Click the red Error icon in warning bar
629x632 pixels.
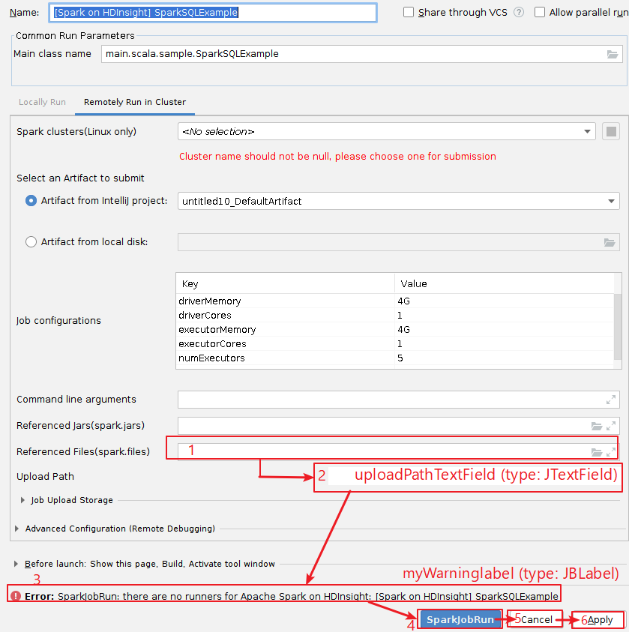[16, 596]
